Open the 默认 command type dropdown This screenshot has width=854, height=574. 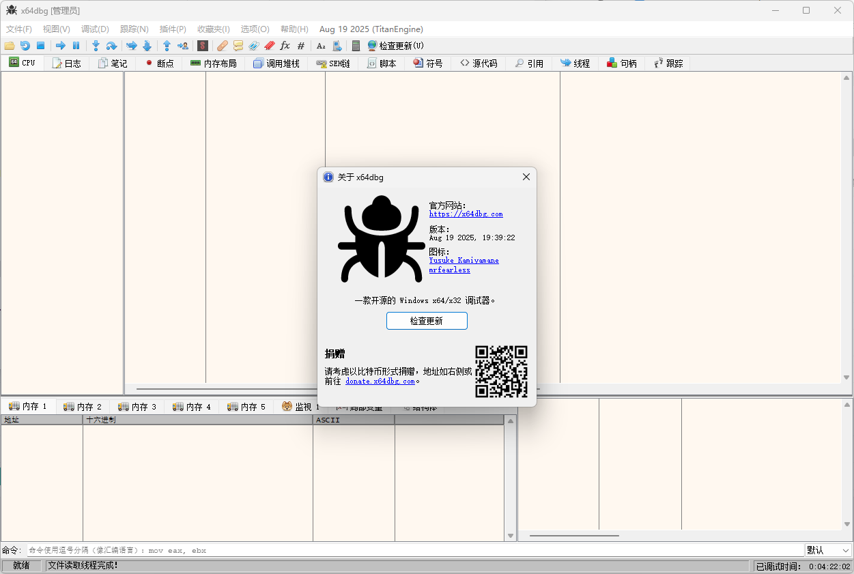coord(828,550)
